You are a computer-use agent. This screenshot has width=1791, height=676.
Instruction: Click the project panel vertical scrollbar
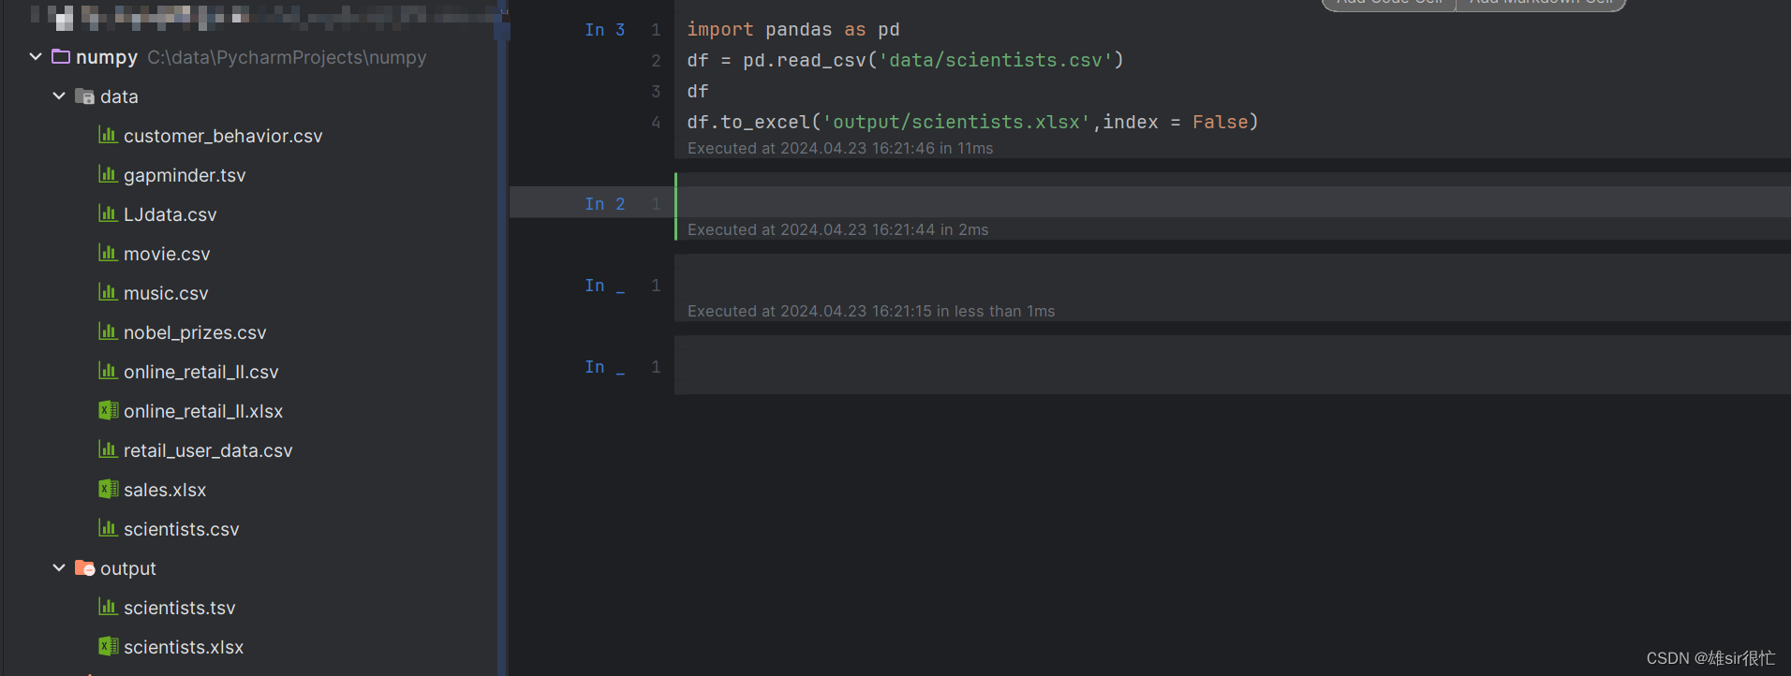coord(502,337)
